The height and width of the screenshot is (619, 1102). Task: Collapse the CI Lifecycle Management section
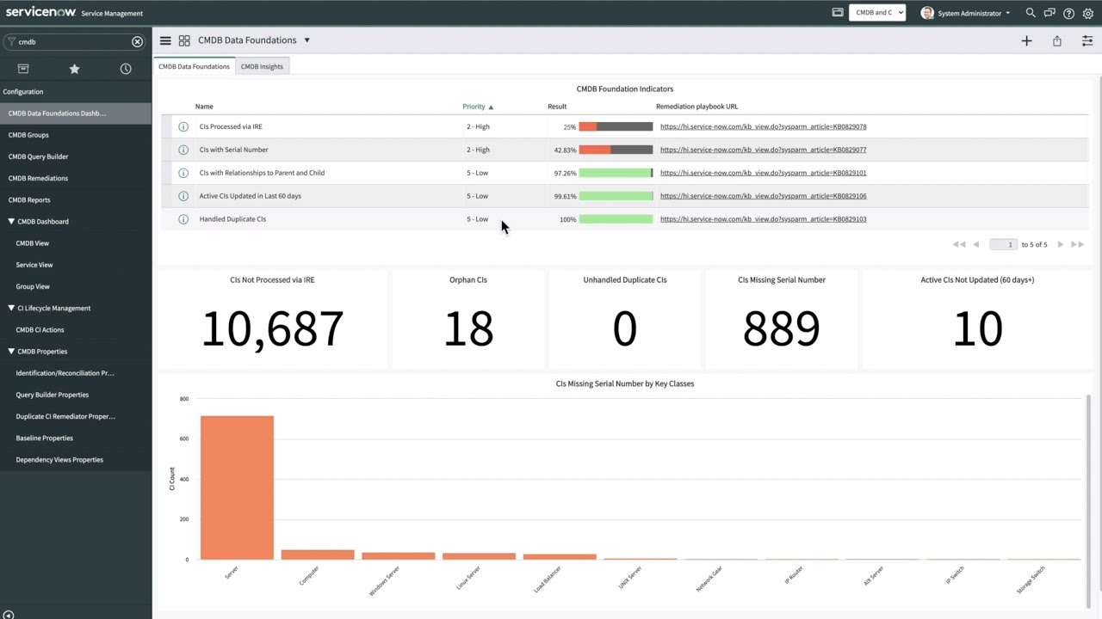click(x=11, y=308)
